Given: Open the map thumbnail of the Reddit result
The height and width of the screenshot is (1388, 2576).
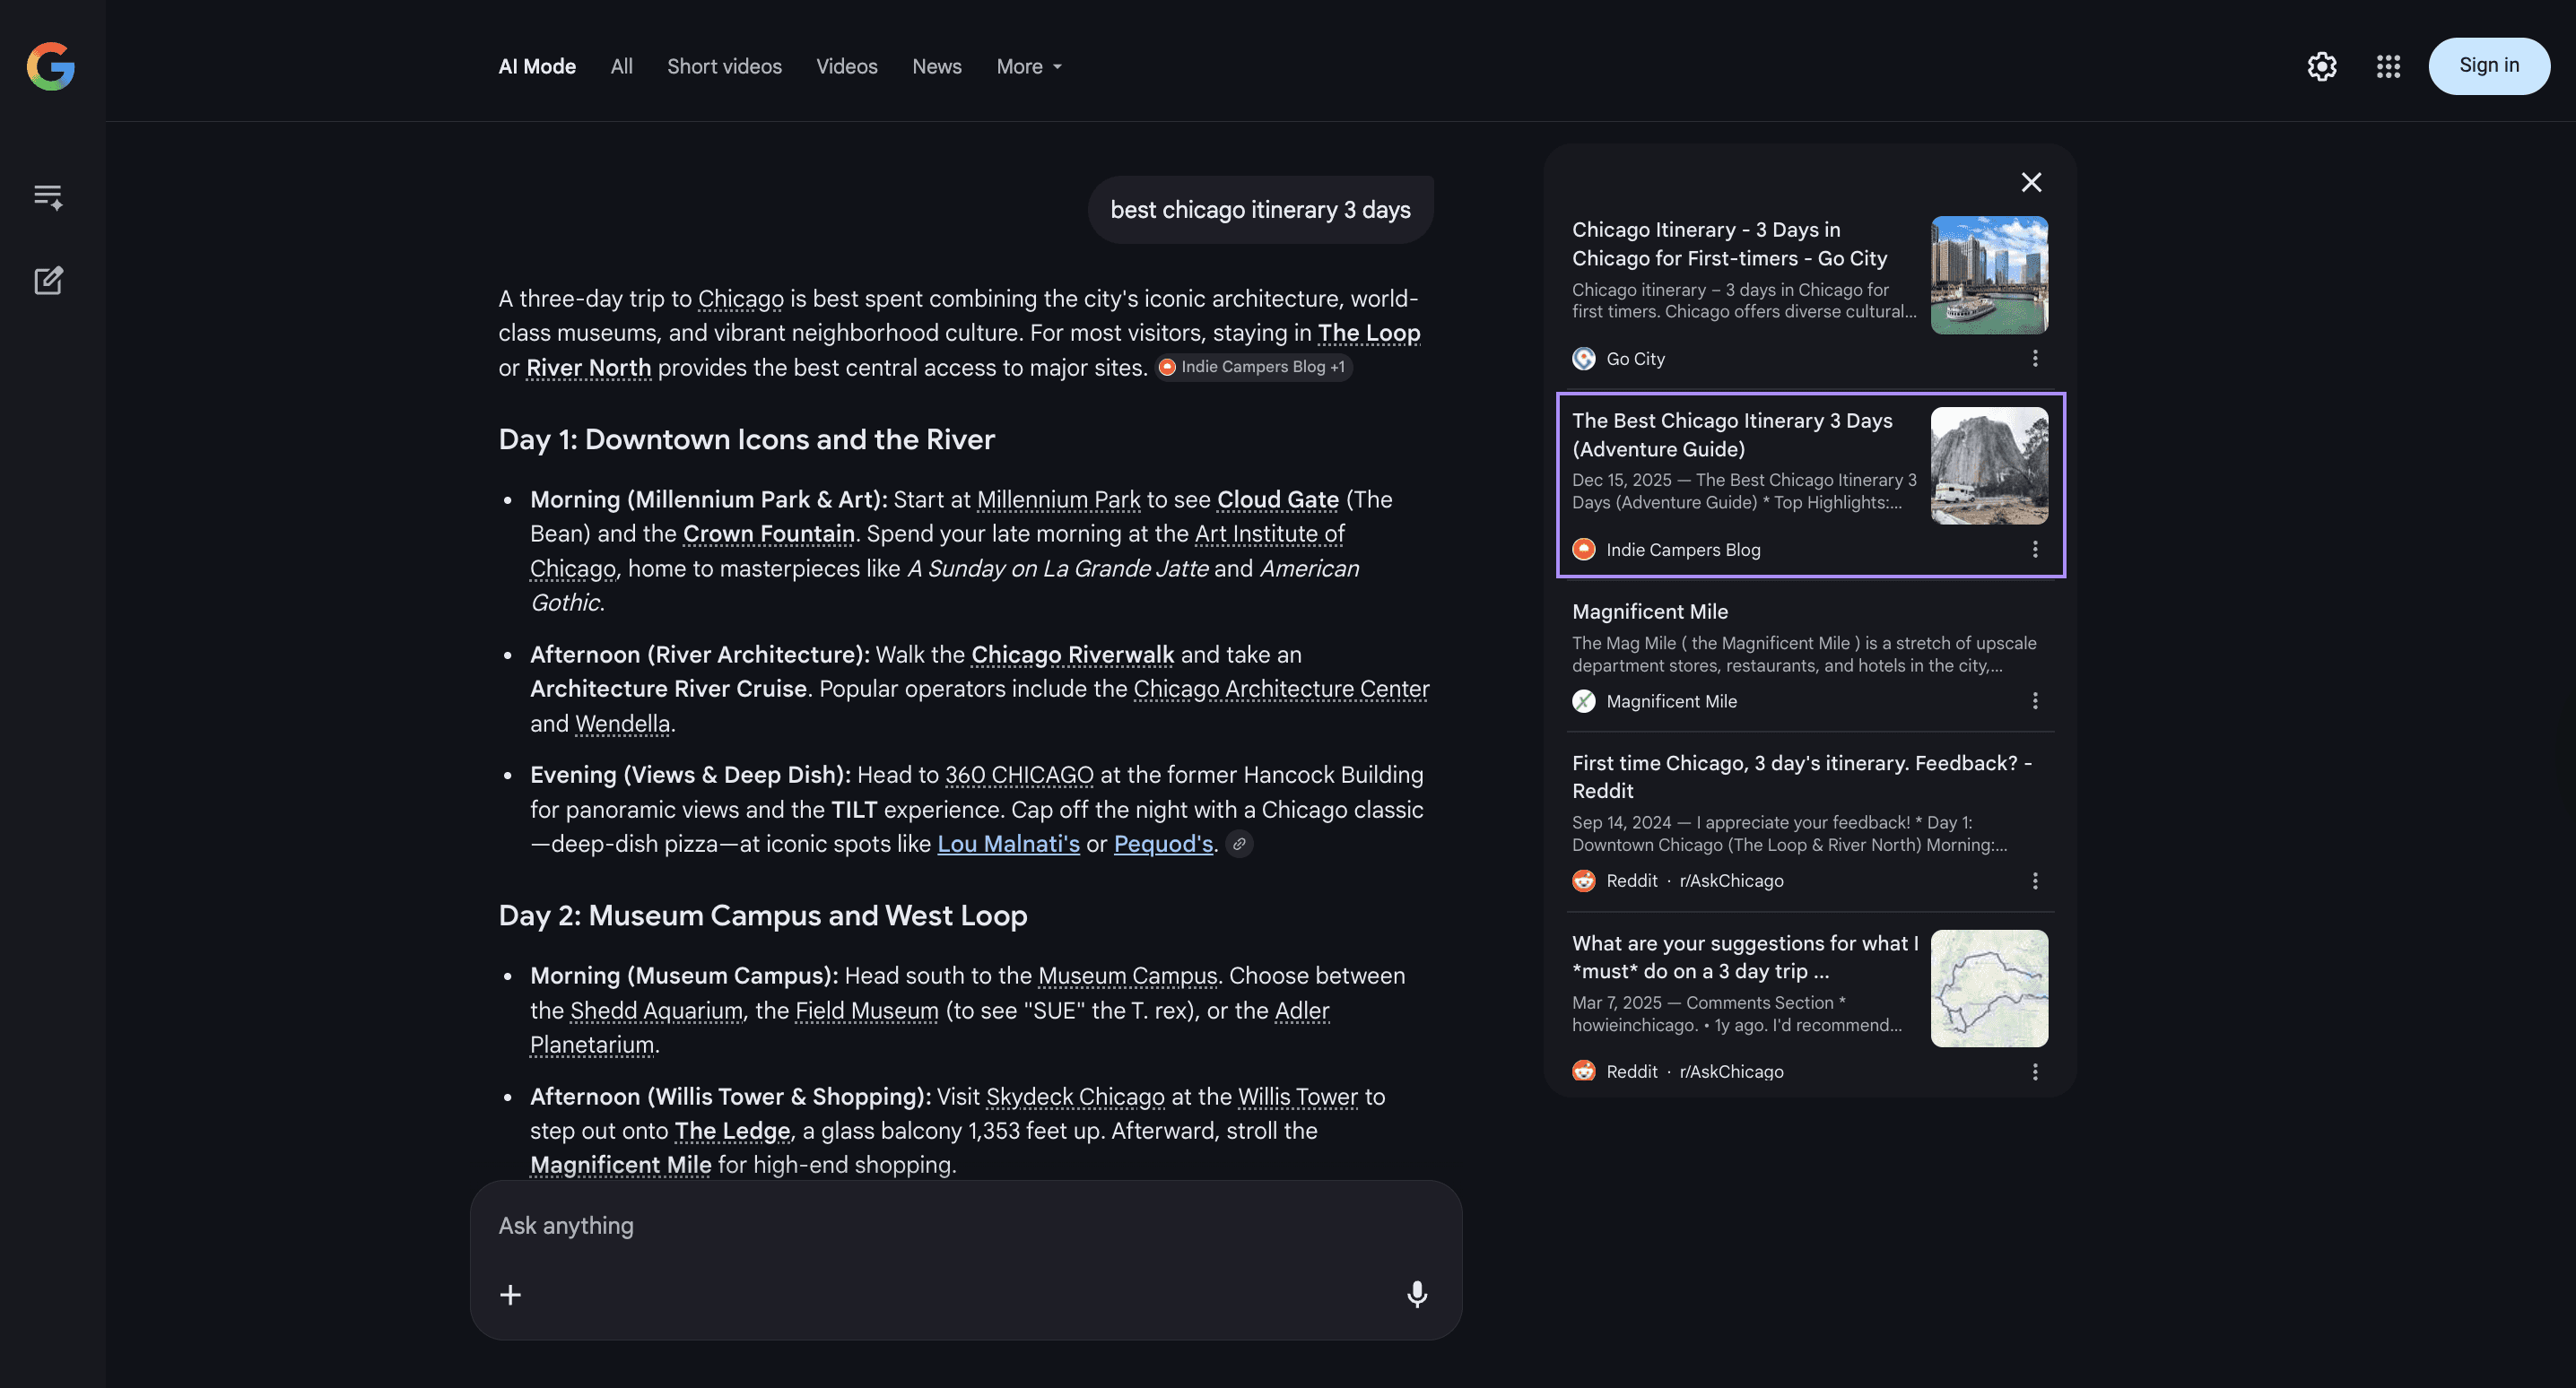Looking at the screenshot, I should point(1989,989).
